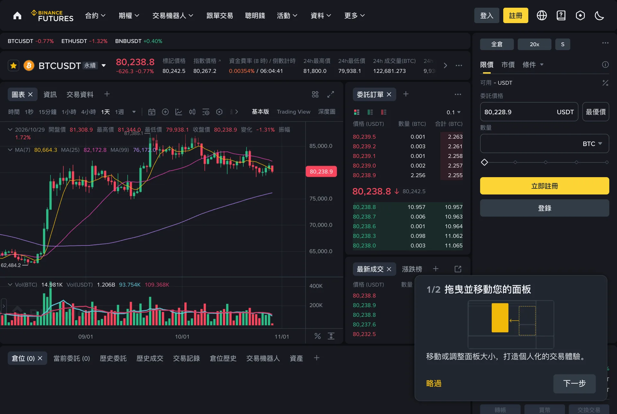Show order book asks only view
This screenshot has width=617, height=414.
(384, 112)
